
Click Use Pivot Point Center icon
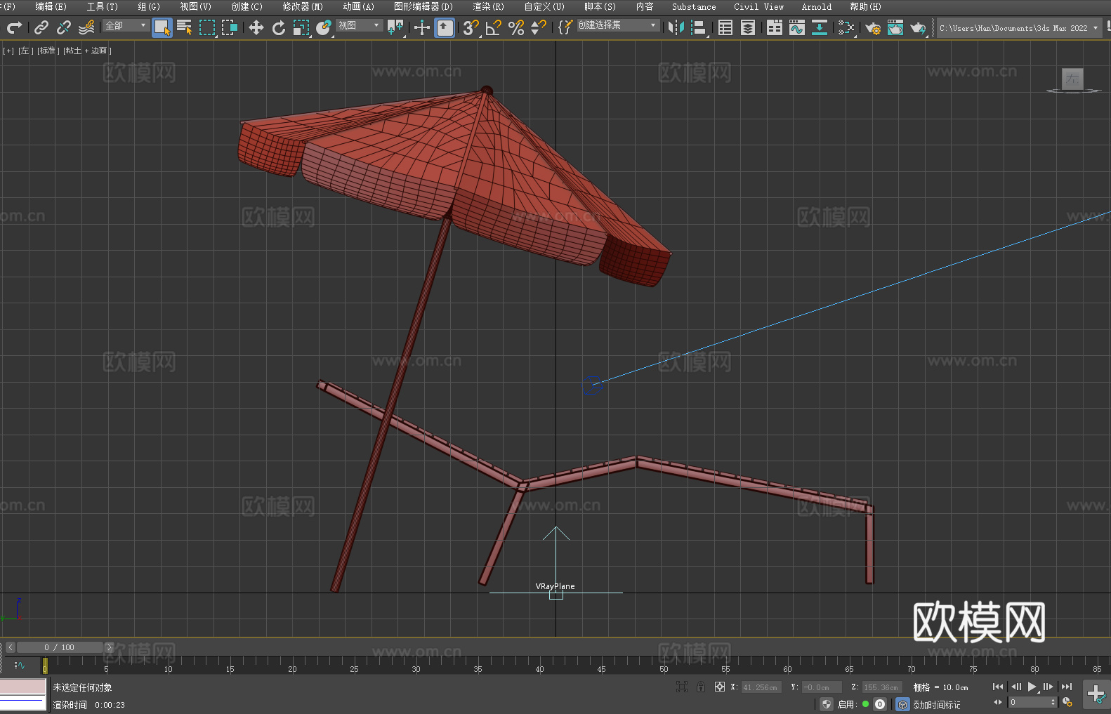click(395, 27)
